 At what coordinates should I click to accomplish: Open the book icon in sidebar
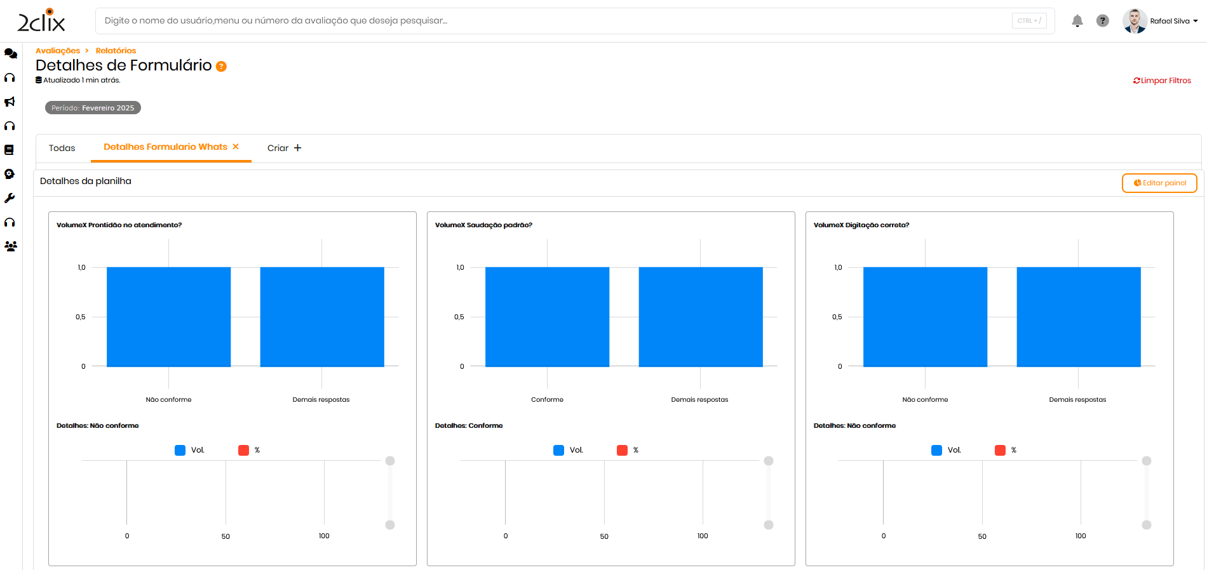coord(10,150)
